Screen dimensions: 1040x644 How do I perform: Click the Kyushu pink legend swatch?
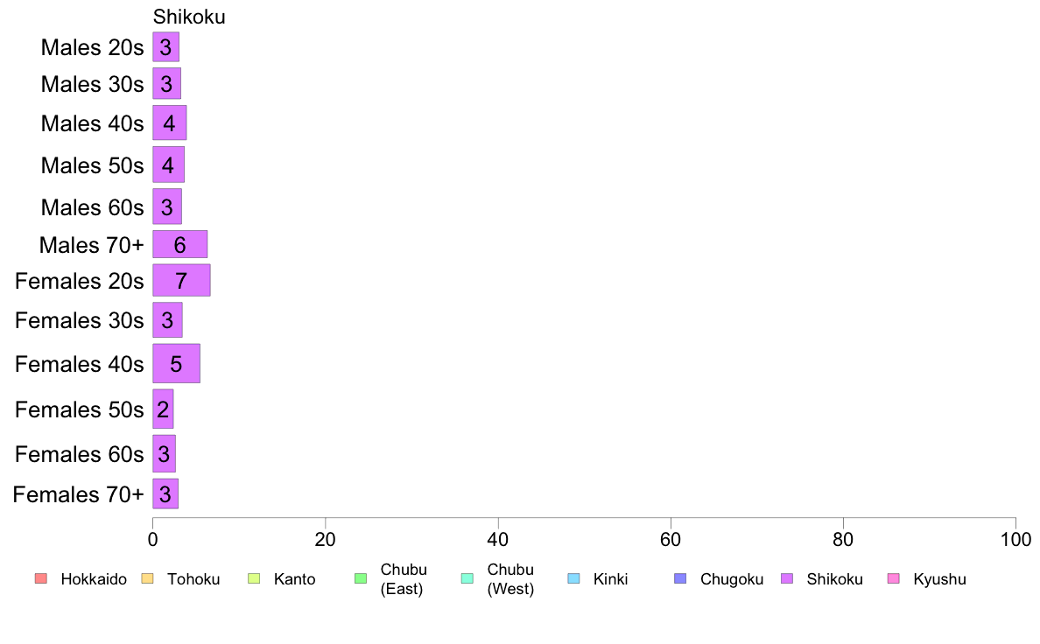coord(894,578)
